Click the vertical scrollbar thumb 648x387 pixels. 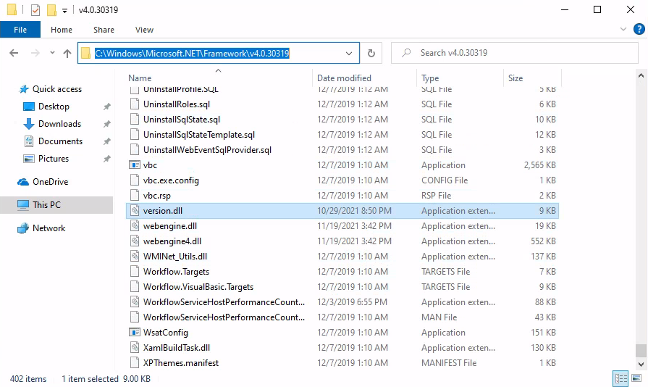point(641,351)
